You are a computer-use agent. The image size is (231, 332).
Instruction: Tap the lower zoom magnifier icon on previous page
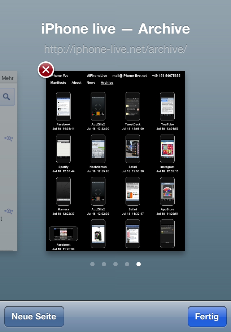point(9,211)
